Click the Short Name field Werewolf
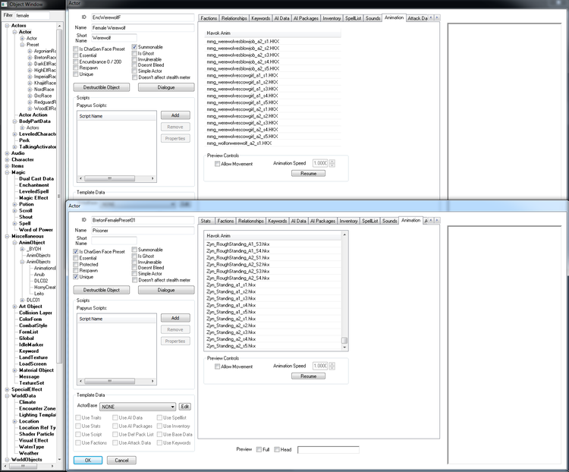Viewport: 569px width, 472px height. pos(114,38)
